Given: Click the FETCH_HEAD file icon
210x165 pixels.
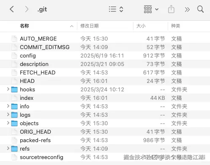Looking at the screenshot, I should (14, 72).
